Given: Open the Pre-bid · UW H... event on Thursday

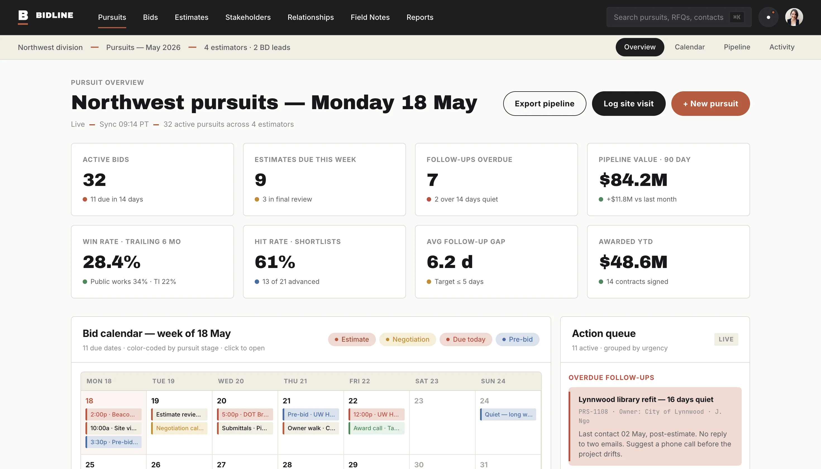Looking at the screenshot, I should pyautogui.click(x=310, y=414).
